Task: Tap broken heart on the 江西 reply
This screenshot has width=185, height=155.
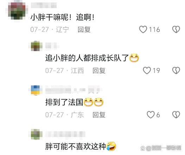Action: (176, 70)
